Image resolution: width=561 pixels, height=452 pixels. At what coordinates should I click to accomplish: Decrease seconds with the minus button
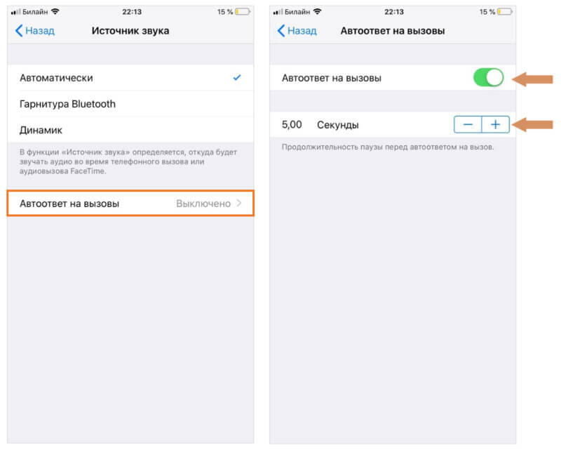click(468, 125)
